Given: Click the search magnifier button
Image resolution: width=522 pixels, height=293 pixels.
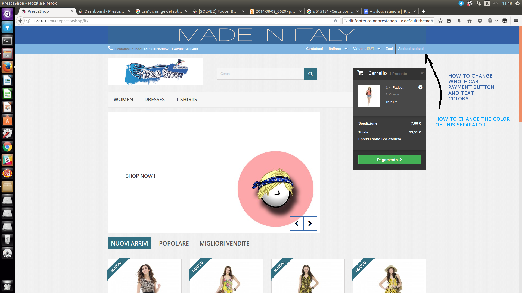Looking at the screenshot, I should 310,74.
